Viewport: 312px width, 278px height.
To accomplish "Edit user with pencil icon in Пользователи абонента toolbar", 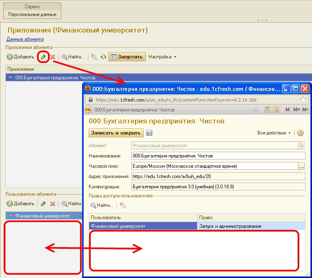I will [x=43, y=204].
